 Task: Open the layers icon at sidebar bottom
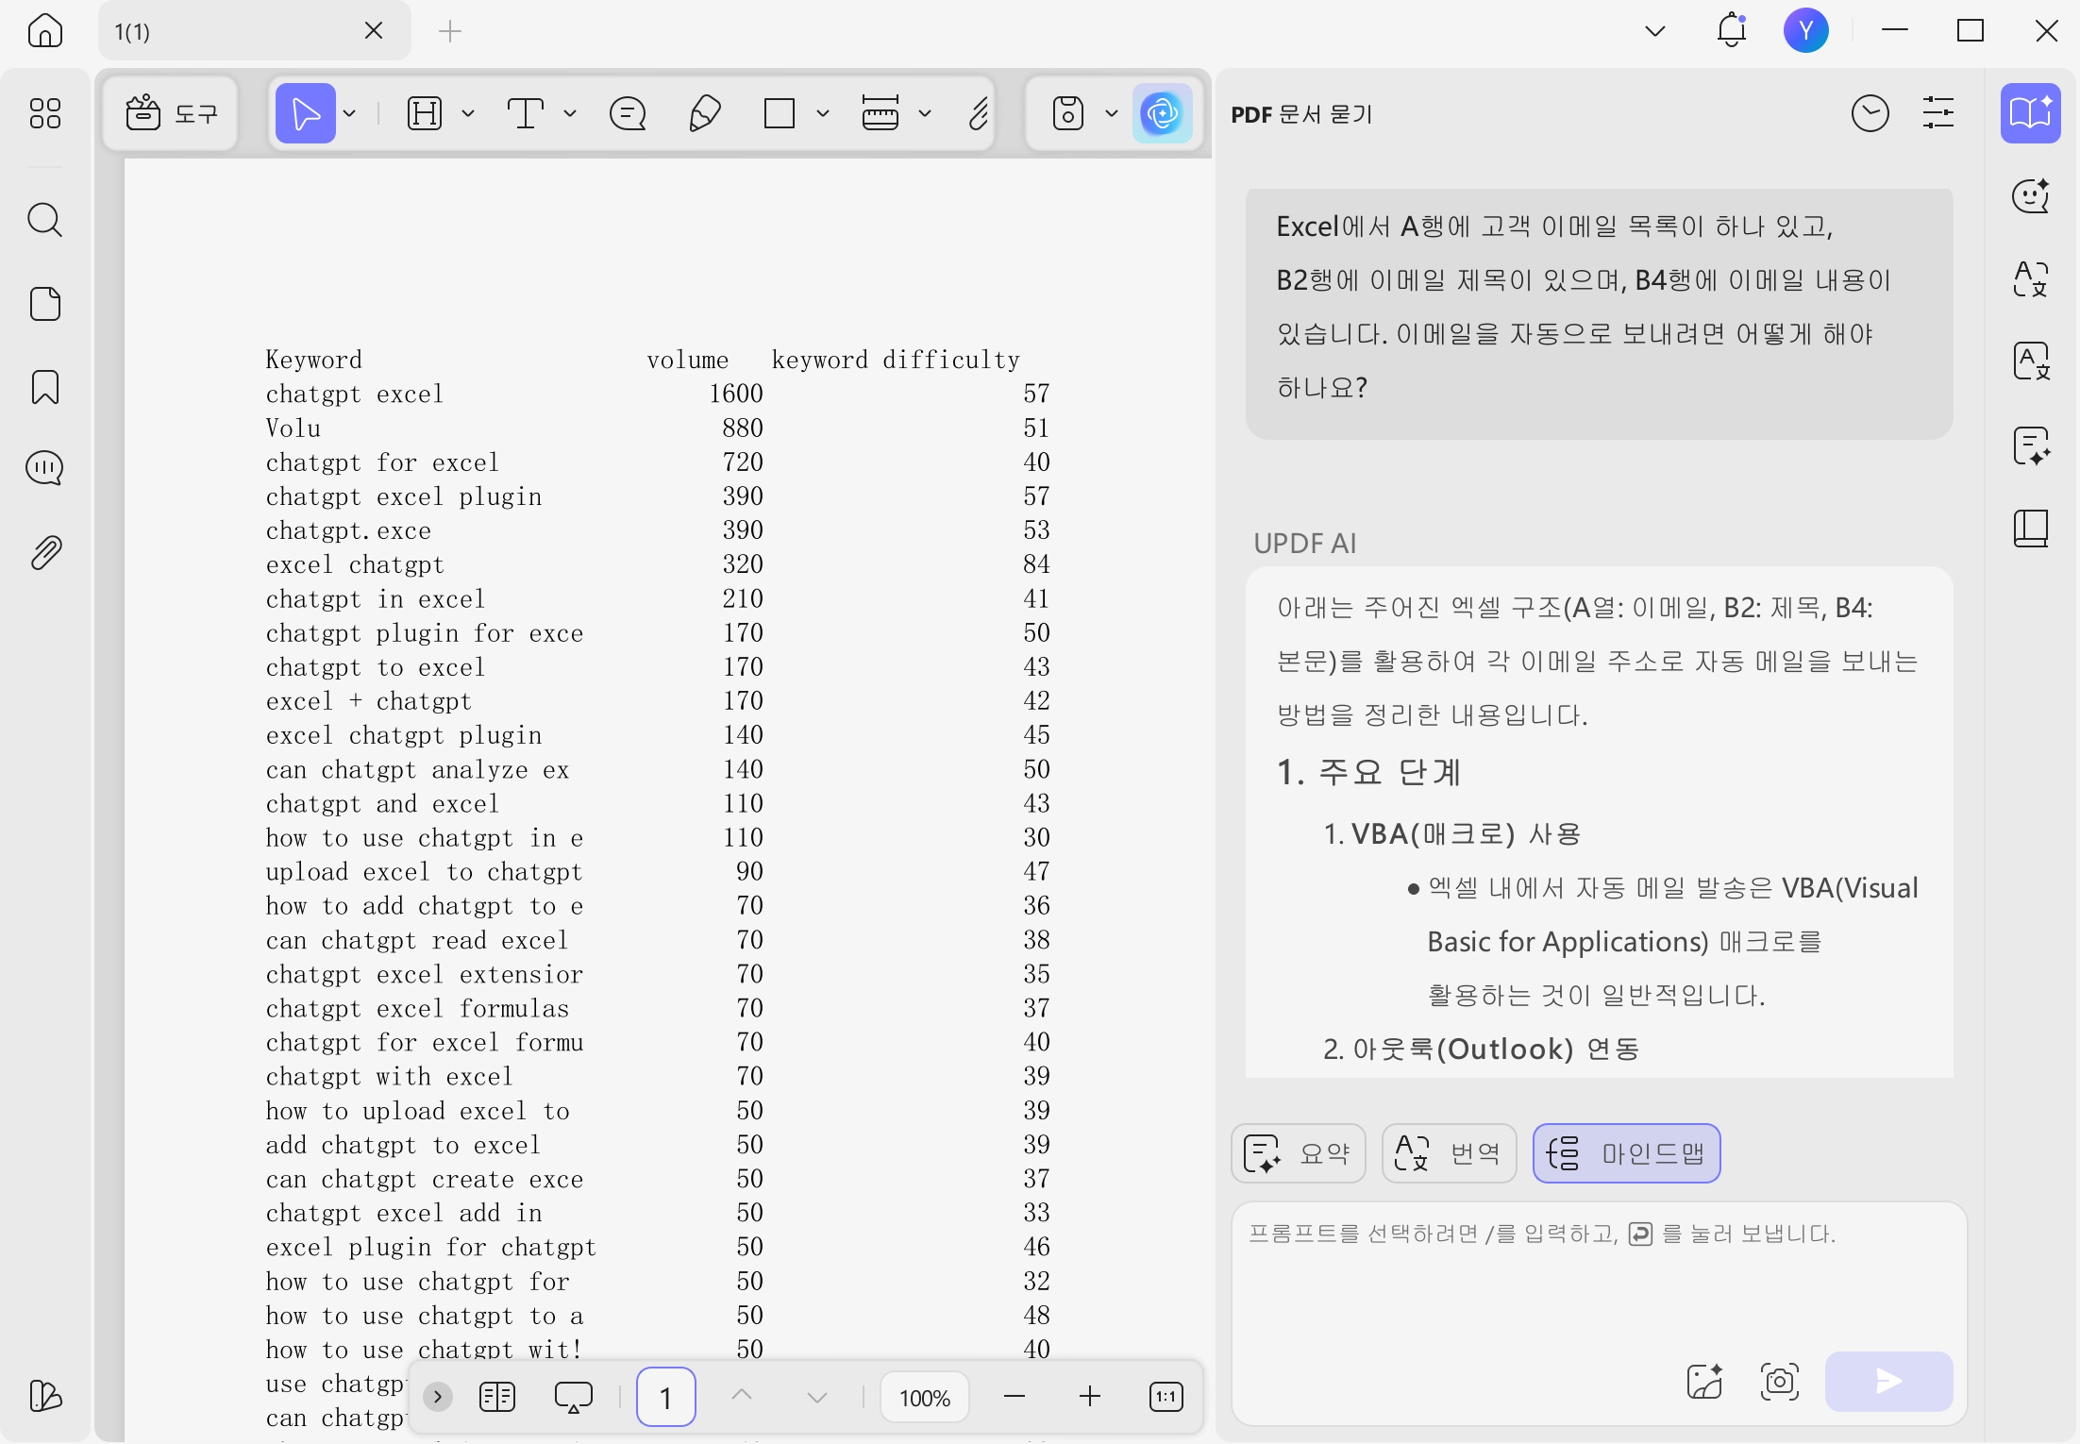pyautogui.click(x=45, y=1396)
